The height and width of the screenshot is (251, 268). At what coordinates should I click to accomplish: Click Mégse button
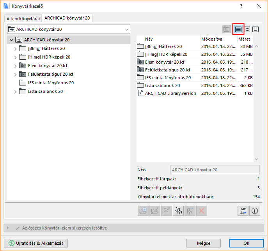[204, 243]
